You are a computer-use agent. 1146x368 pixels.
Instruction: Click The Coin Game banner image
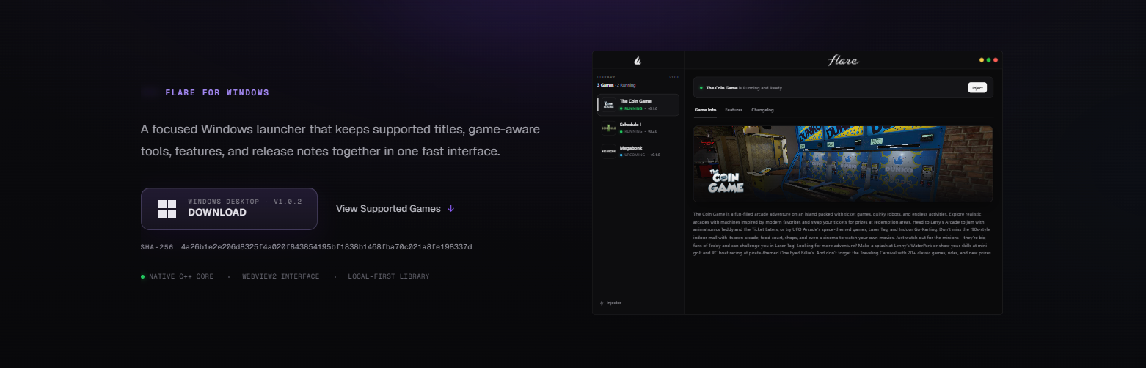(x=843, y=163)
